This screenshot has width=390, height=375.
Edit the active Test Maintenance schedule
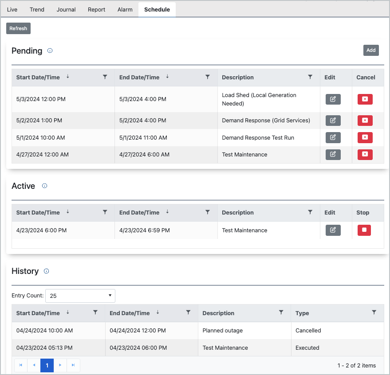(x=333, y=230)
